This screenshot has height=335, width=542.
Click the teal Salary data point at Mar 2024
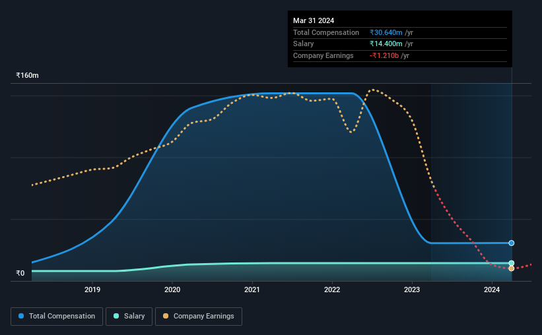coord(511,263)
